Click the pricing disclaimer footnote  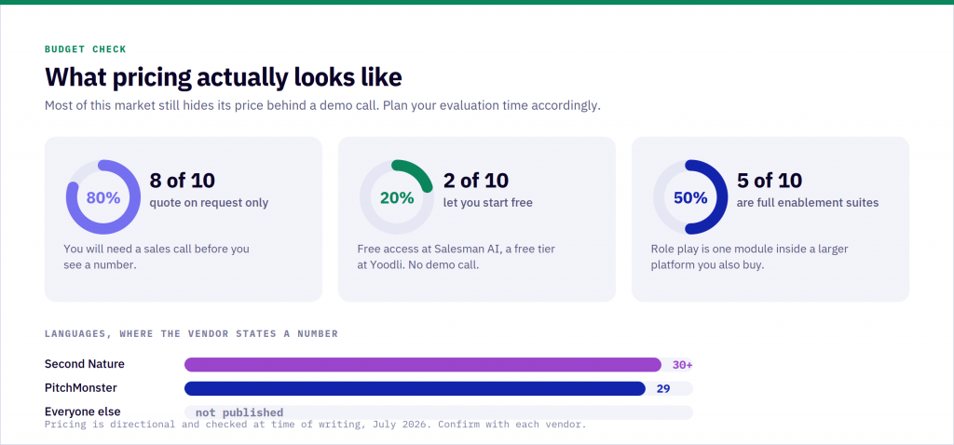point(315,425)
